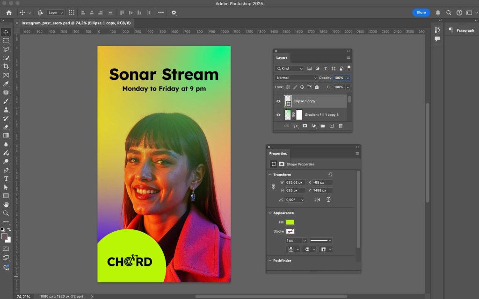Select the Crop tool
Image resolution: width=479 pixels, height=299 pixels.
pos(6,67)
